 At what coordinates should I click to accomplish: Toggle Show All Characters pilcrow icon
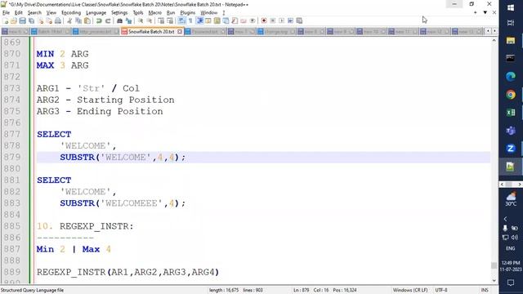click(190, 20)
